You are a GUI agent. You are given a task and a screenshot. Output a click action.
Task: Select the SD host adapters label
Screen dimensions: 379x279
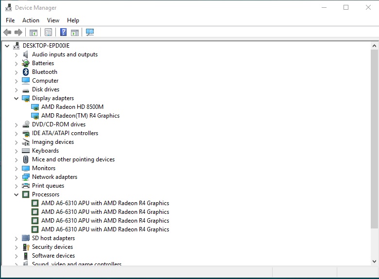(x=53, y=238)
